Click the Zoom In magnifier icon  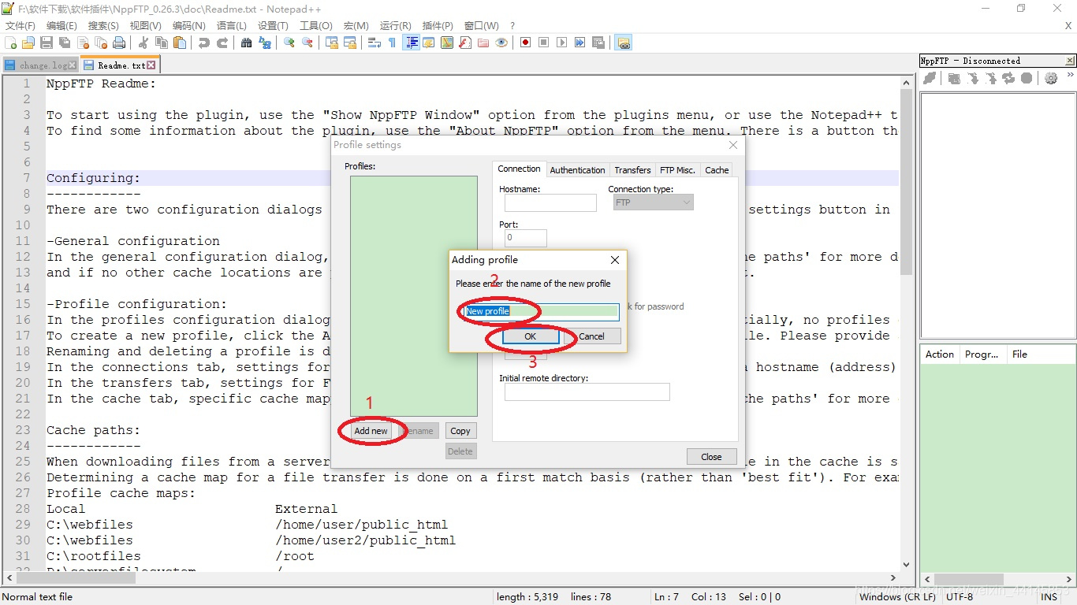[289, 43]
